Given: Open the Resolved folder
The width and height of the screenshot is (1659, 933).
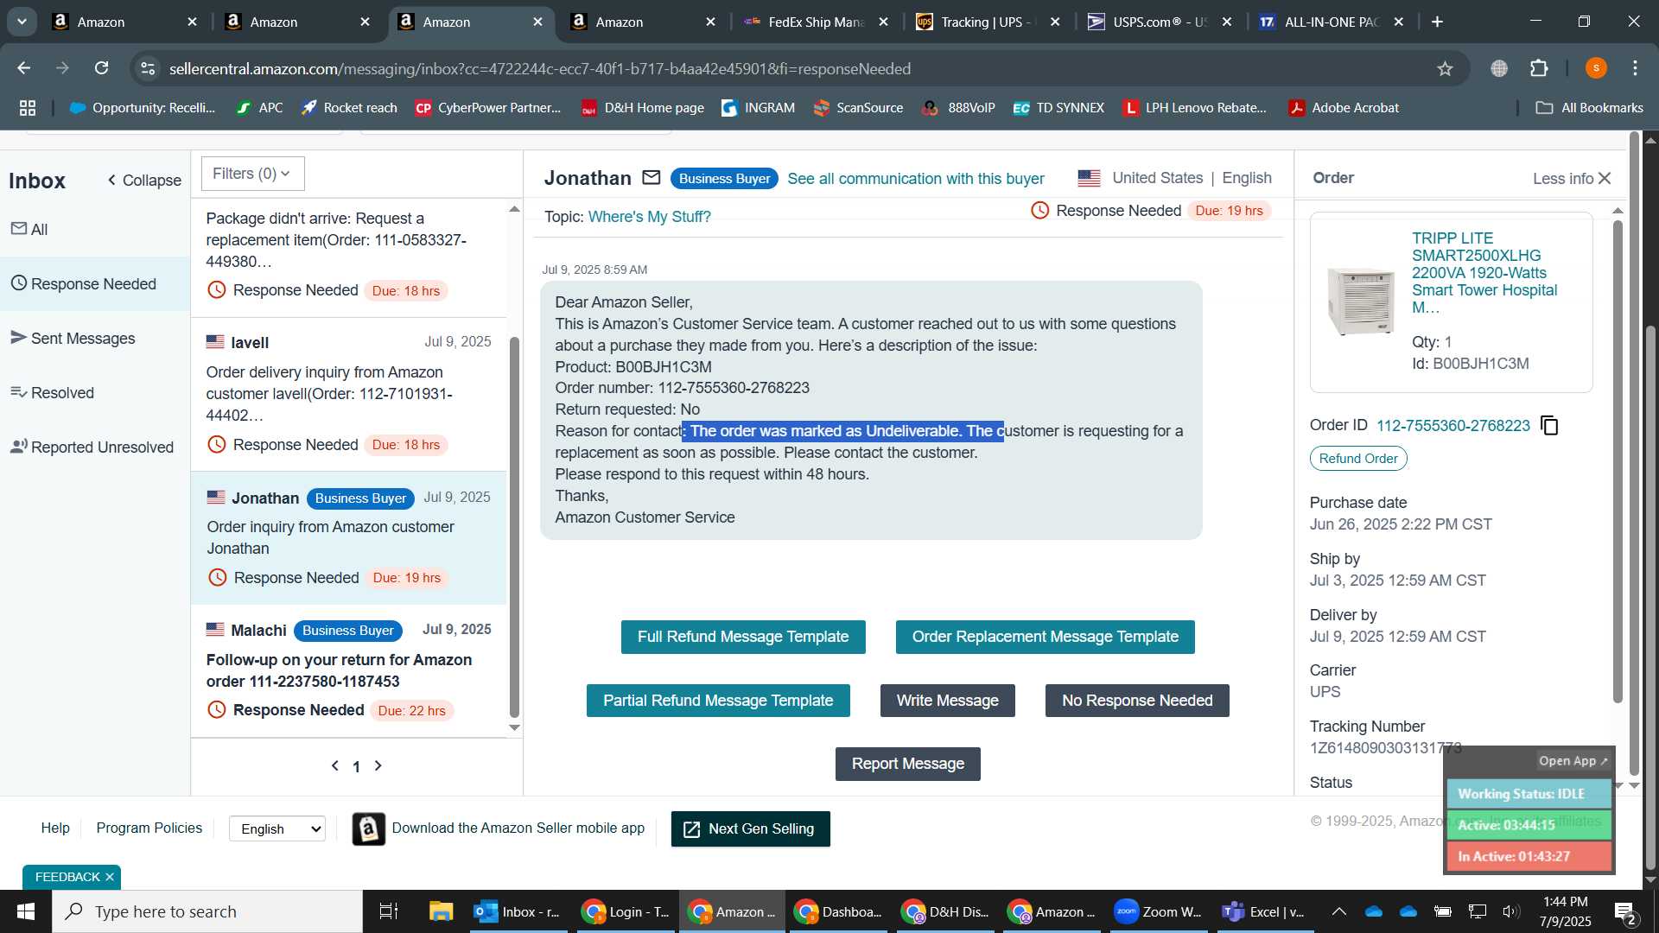Looking at the screenshot, I should (x=52, y=393).
